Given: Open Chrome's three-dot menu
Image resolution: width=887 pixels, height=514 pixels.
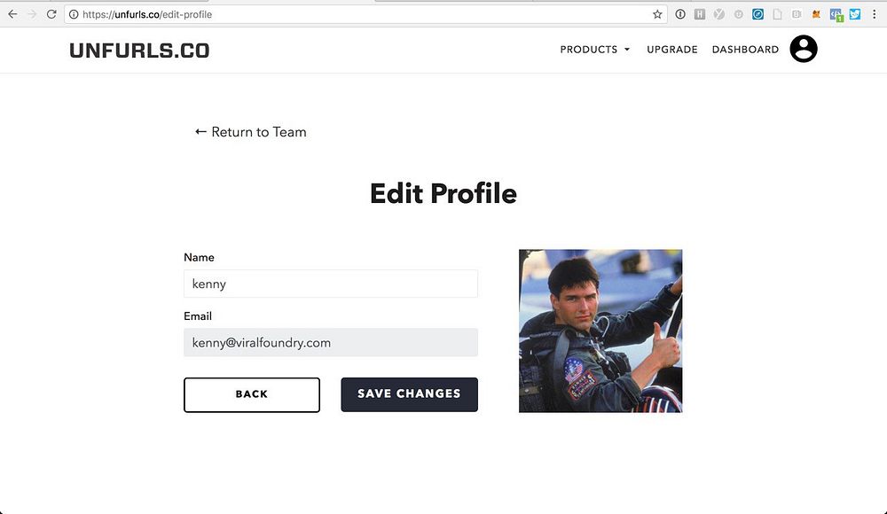Looking at the screenshot, I should point(875,14).
